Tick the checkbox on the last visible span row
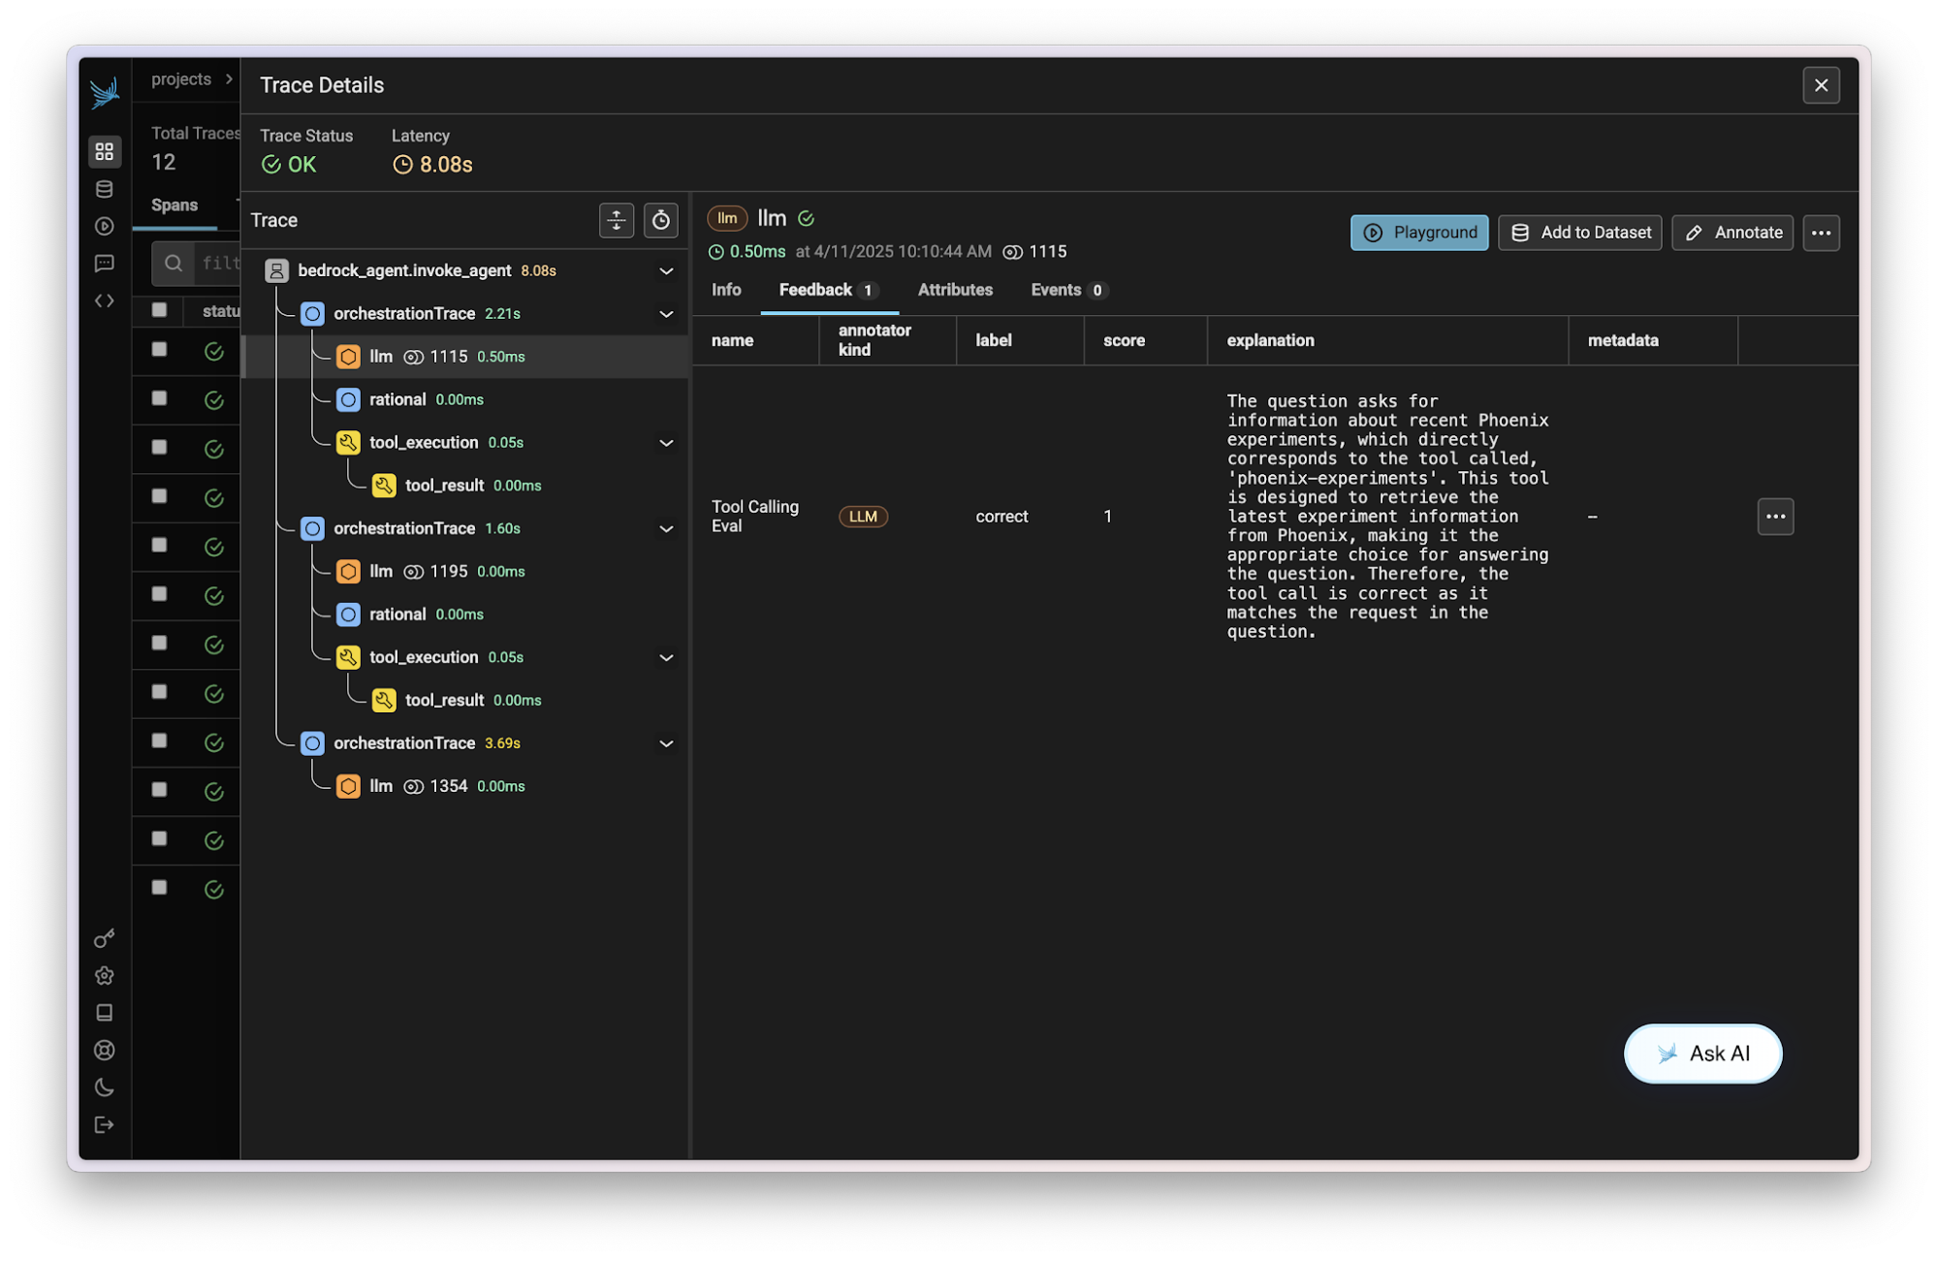This screenshot has height=1261, width=1938. pyautogui.click(x=159, y=888)
